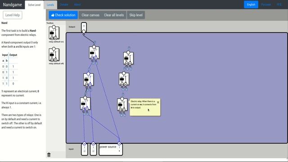Pick the relay (default off) from toolbox

(54, 55)
